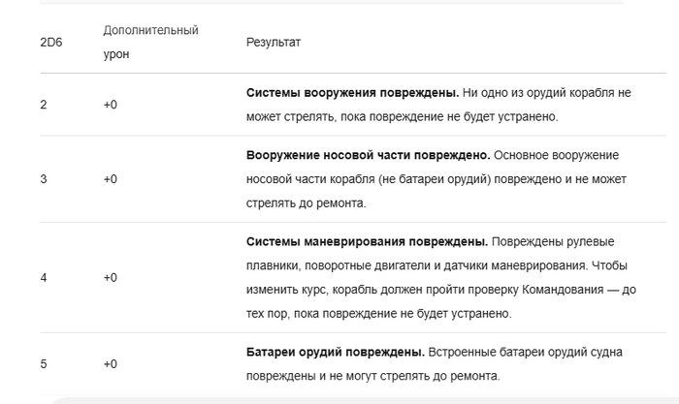Select the dice roll value 5 cell
The image size is (679, 404).
[x=44, y=364]
